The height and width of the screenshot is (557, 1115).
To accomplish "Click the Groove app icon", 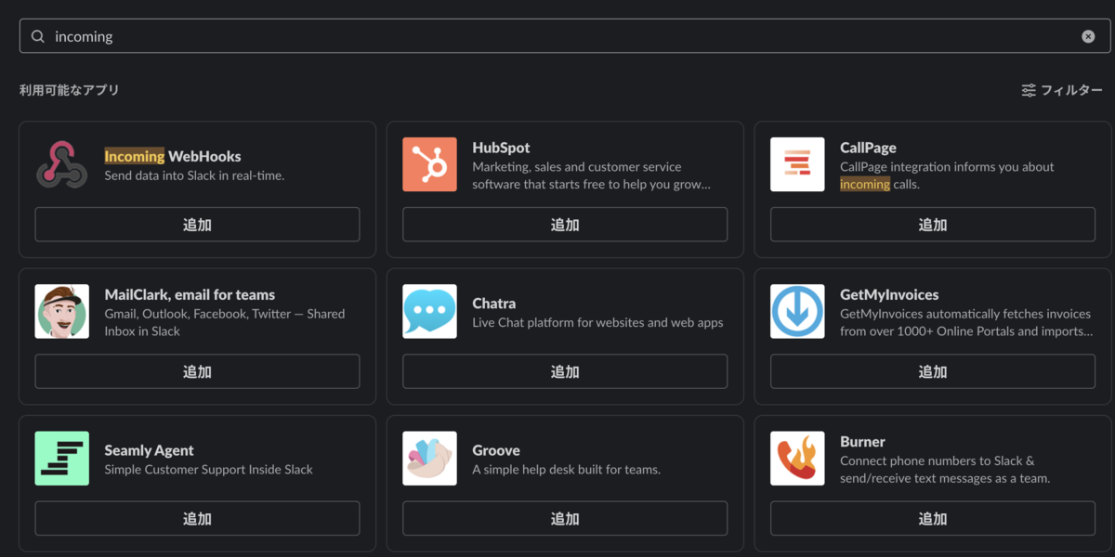I will [x=429, y=458].
